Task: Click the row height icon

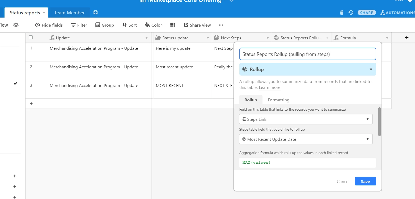Action: point(173,25)
